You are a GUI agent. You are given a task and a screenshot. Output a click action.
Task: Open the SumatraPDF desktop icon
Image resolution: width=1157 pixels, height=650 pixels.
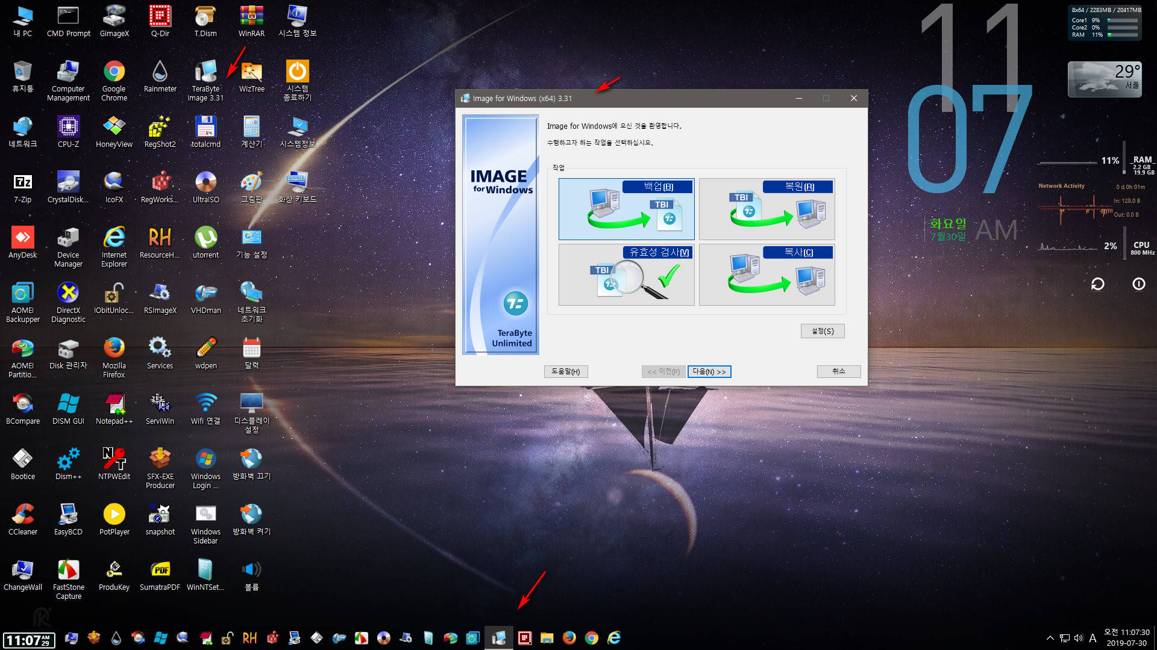pos(160,575)
